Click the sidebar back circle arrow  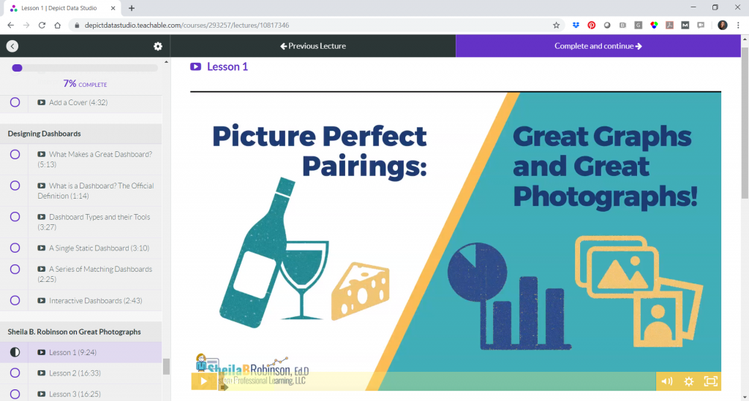point(12,46)
